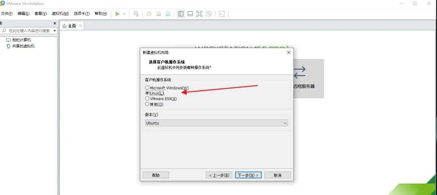This screenshot has height=195, width=437.
Task: Click the home icon on 主页 tab
Action: (64, 26)
